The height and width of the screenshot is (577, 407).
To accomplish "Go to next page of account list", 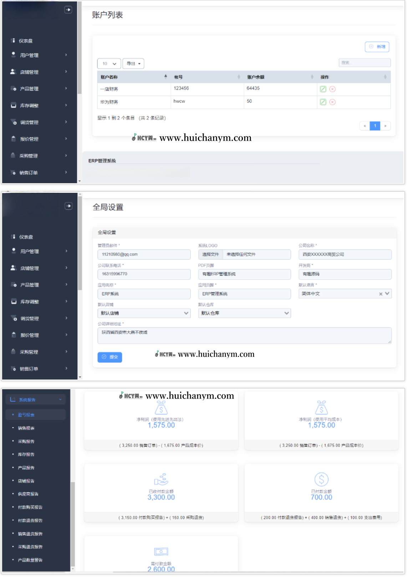I will tap(385, 126).
